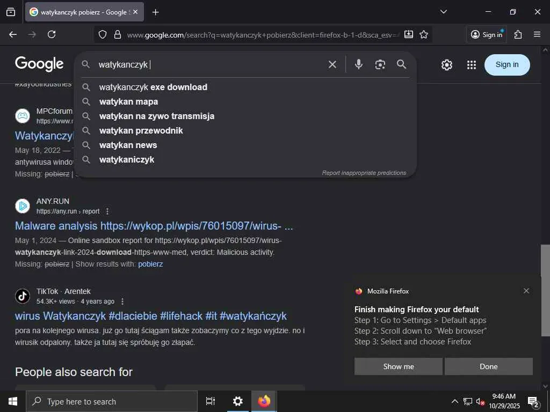Click the muted volume tray icon
Image resolution: width=550 pixels, height=412 pixels.
pyautogui.click(x=480, y=401)
